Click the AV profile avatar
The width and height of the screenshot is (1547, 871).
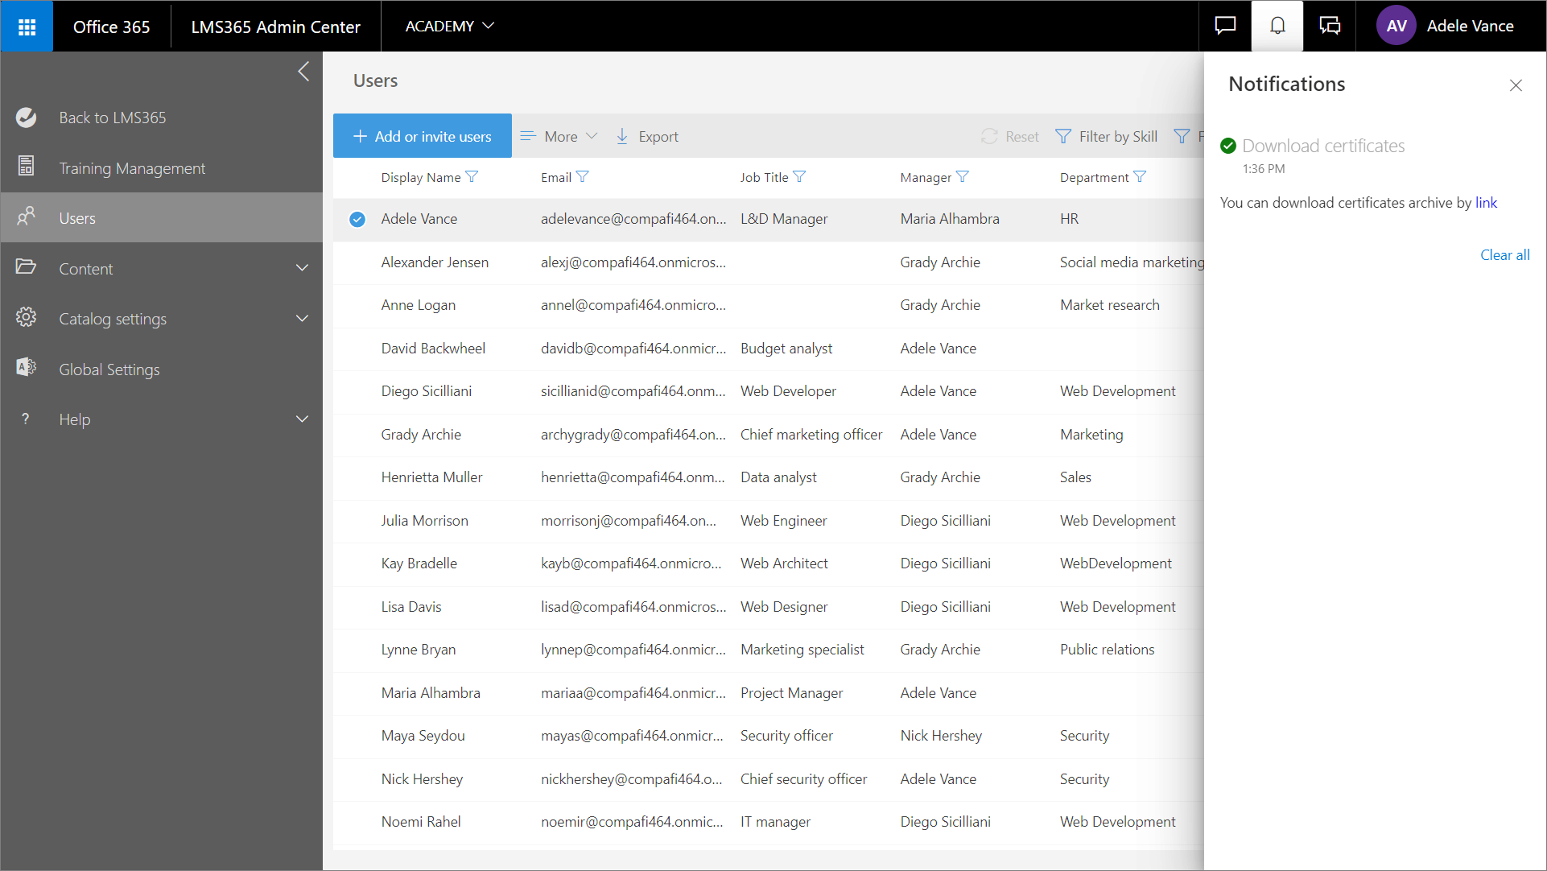click(1396, 27)
